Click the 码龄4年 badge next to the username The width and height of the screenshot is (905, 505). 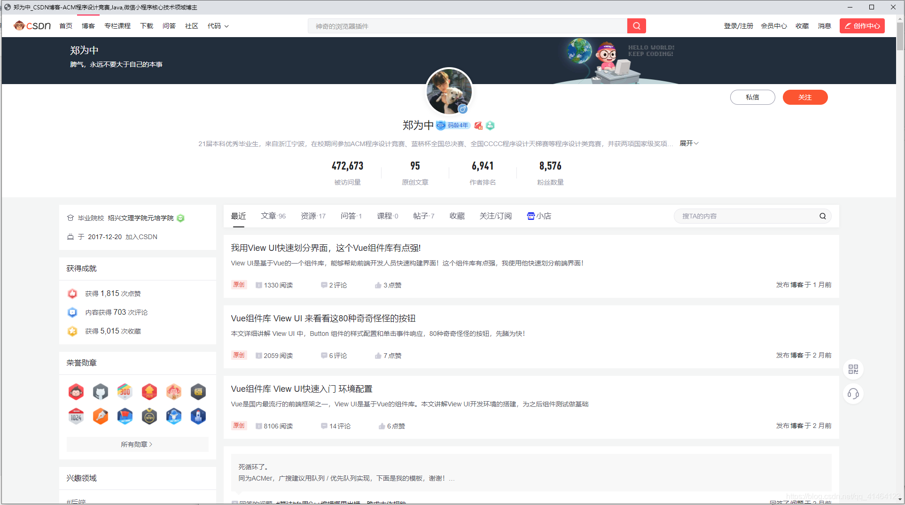tap(453, 125)
